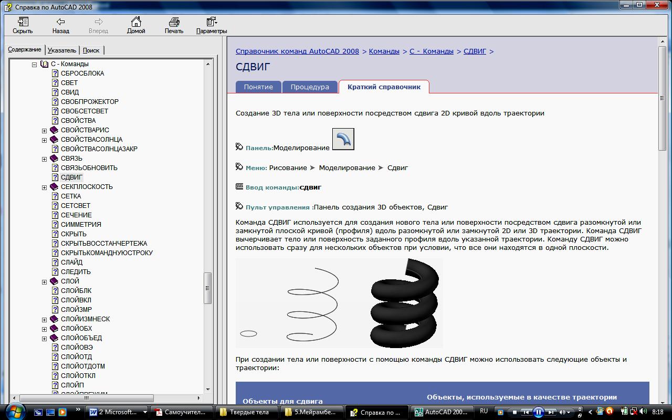Open the media player quick launch icon
The height and width of the screenshot is (420, 672).
click(62, 412)
